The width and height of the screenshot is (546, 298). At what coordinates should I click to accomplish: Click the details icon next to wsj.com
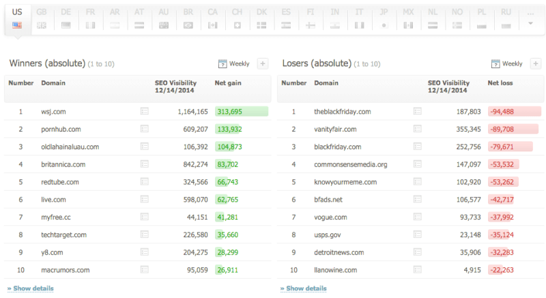click(x=144, y=110)
